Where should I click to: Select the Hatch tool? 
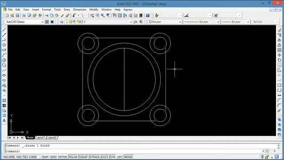4,100
